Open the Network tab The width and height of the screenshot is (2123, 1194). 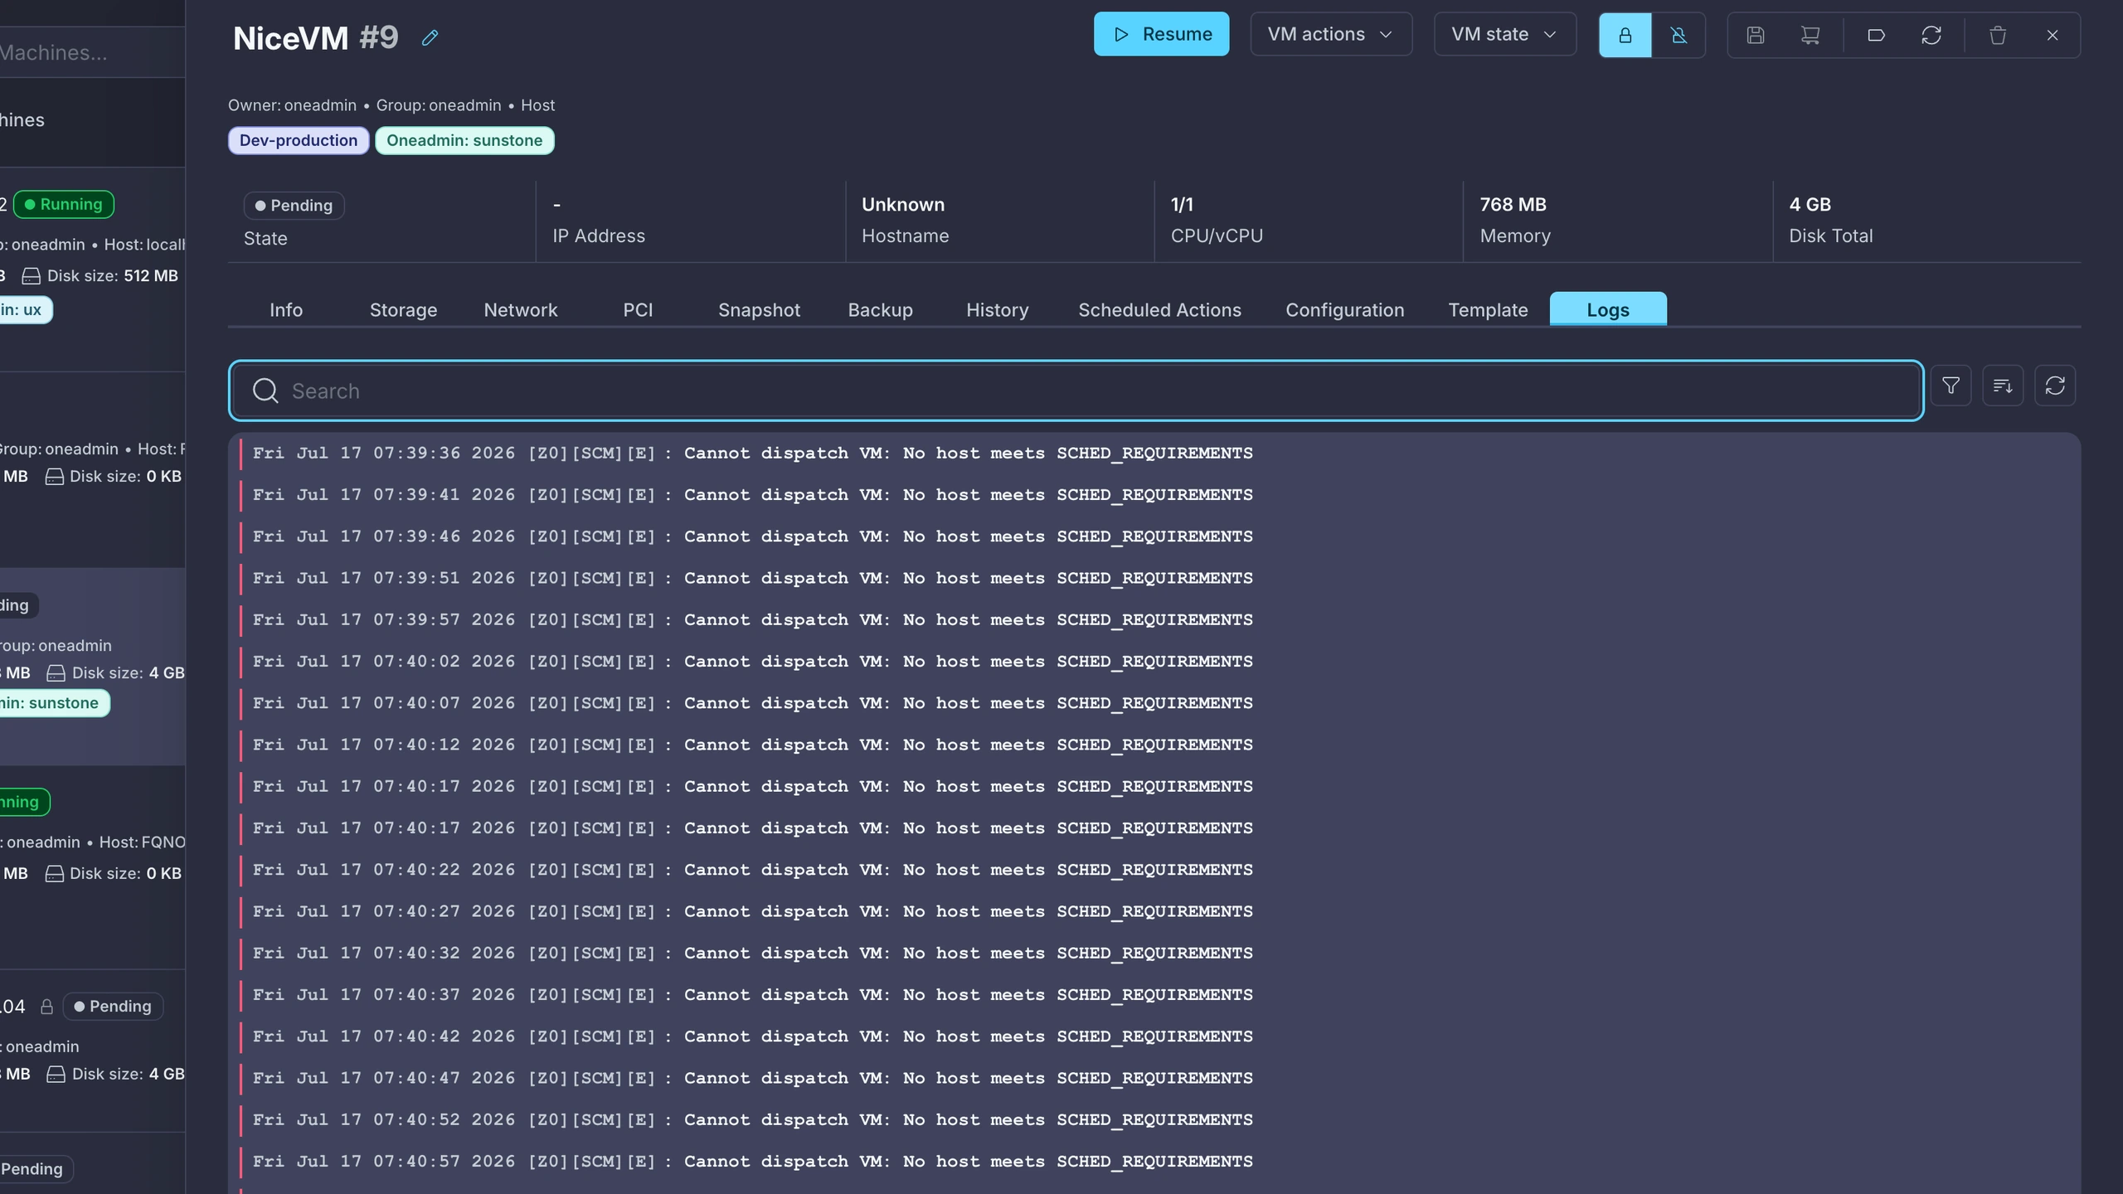coord(521,309)
